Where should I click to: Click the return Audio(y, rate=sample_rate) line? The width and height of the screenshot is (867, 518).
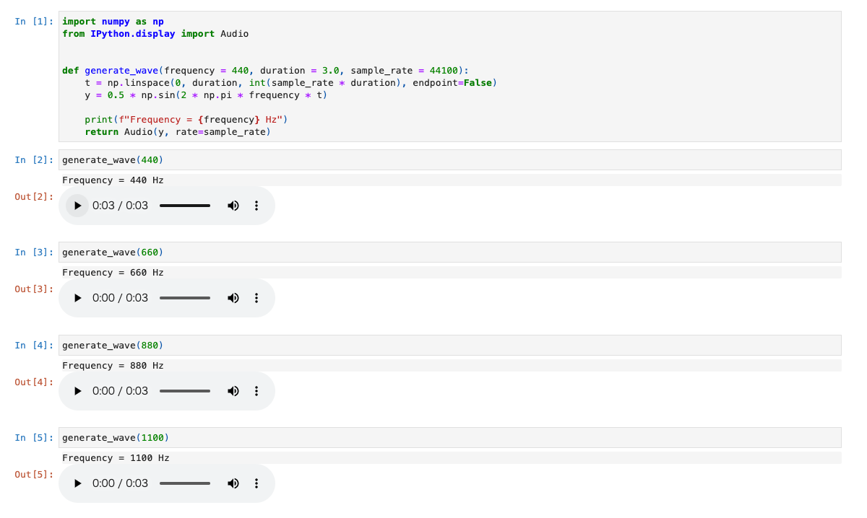(x=177, y=132)
